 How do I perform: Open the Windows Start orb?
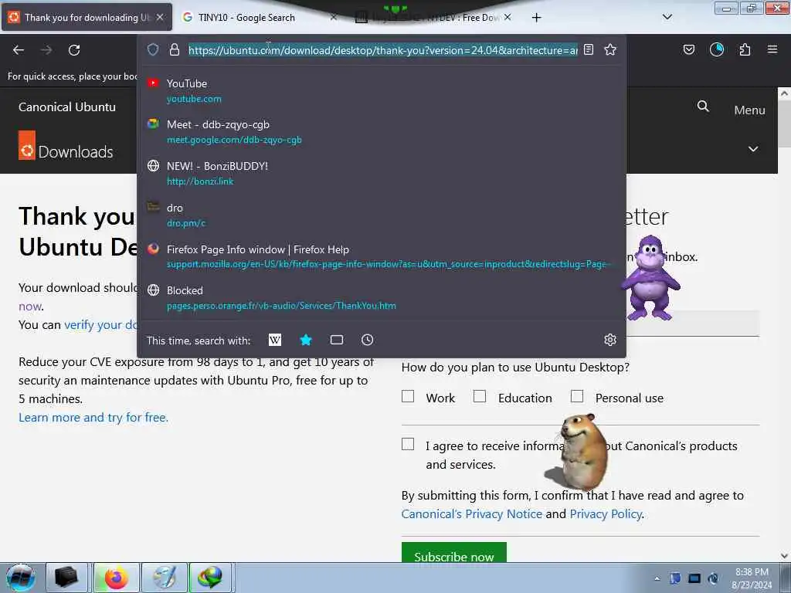click(21, 578)
